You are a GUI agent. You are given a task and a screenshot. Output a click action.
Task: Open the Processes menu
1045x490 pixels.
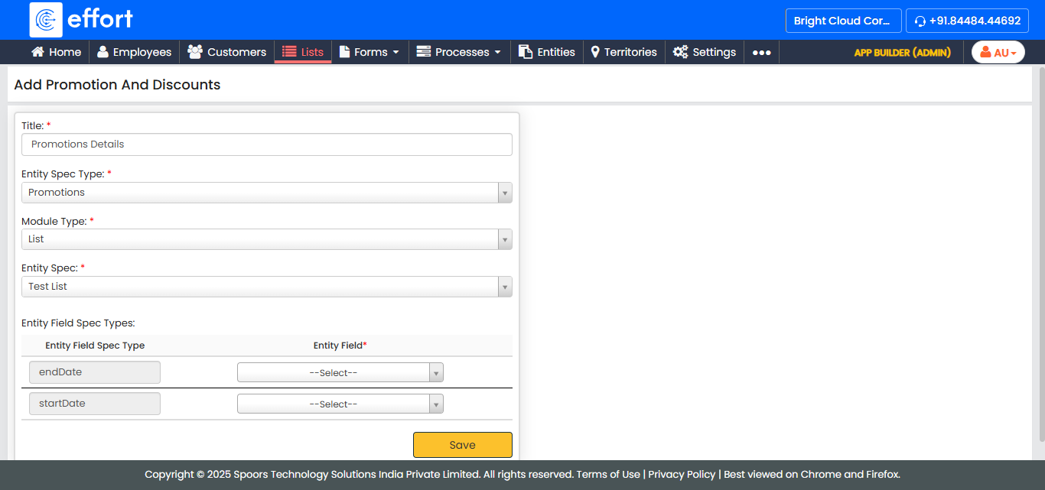coord(458,52)
